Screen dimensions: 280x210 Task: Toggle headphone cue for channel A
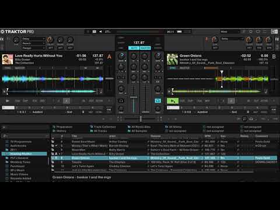(x=121, y=100)
